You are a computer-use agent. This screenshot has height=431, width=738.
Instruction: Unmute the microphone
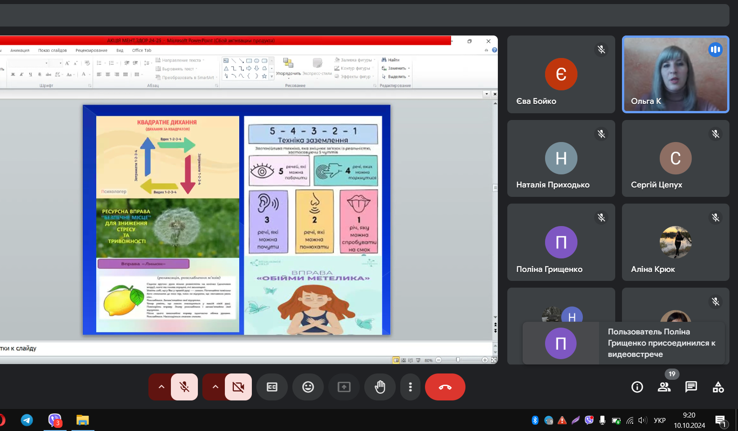pyautogui.click(x=184, y=387)
